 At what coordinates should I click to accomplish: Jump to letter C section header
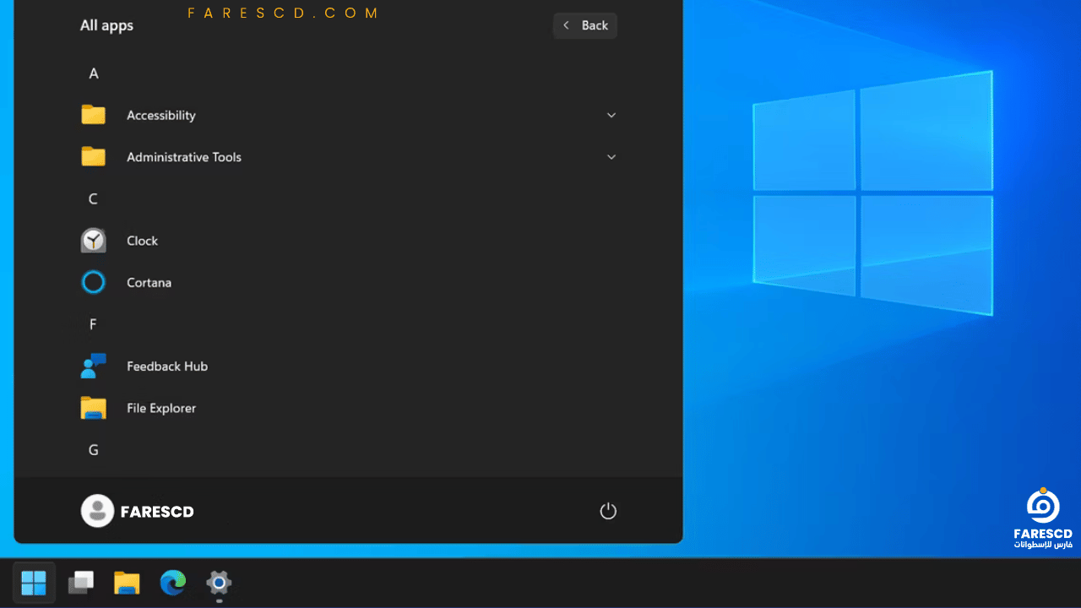[x=93, y=199]
